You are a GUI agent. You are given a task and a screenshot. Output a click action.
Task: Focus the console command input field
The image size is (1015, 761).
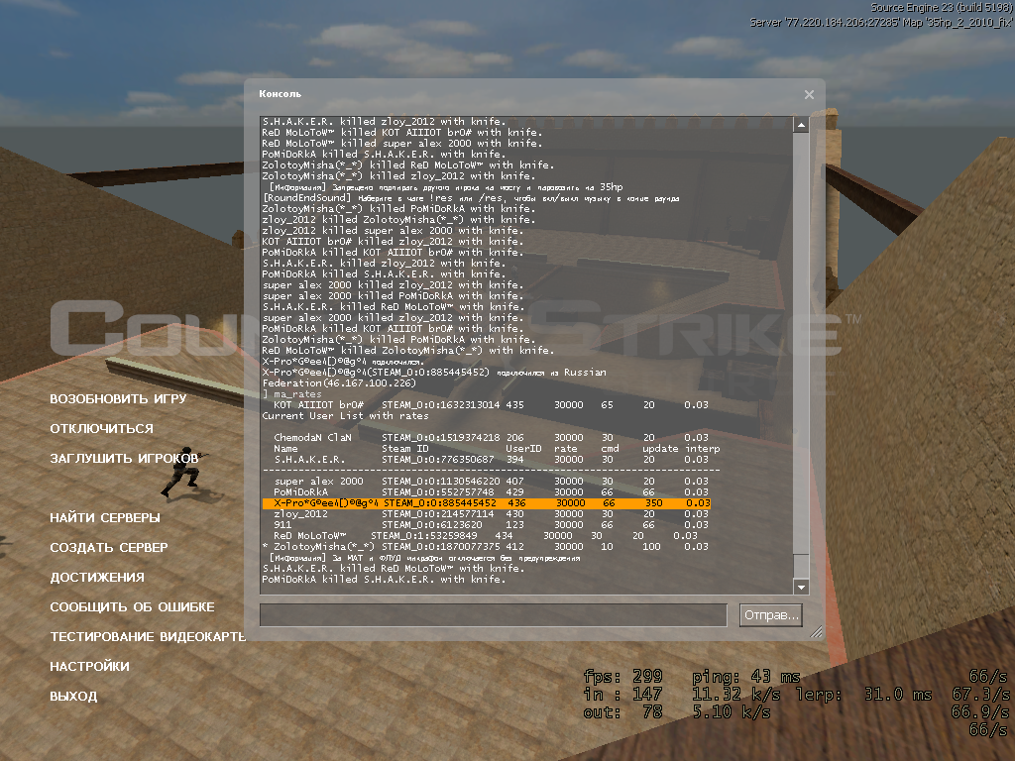point(494,614)
